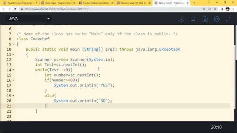Go forward to the next page
Screen dimensions: 237x133
(x=9, y=9)
